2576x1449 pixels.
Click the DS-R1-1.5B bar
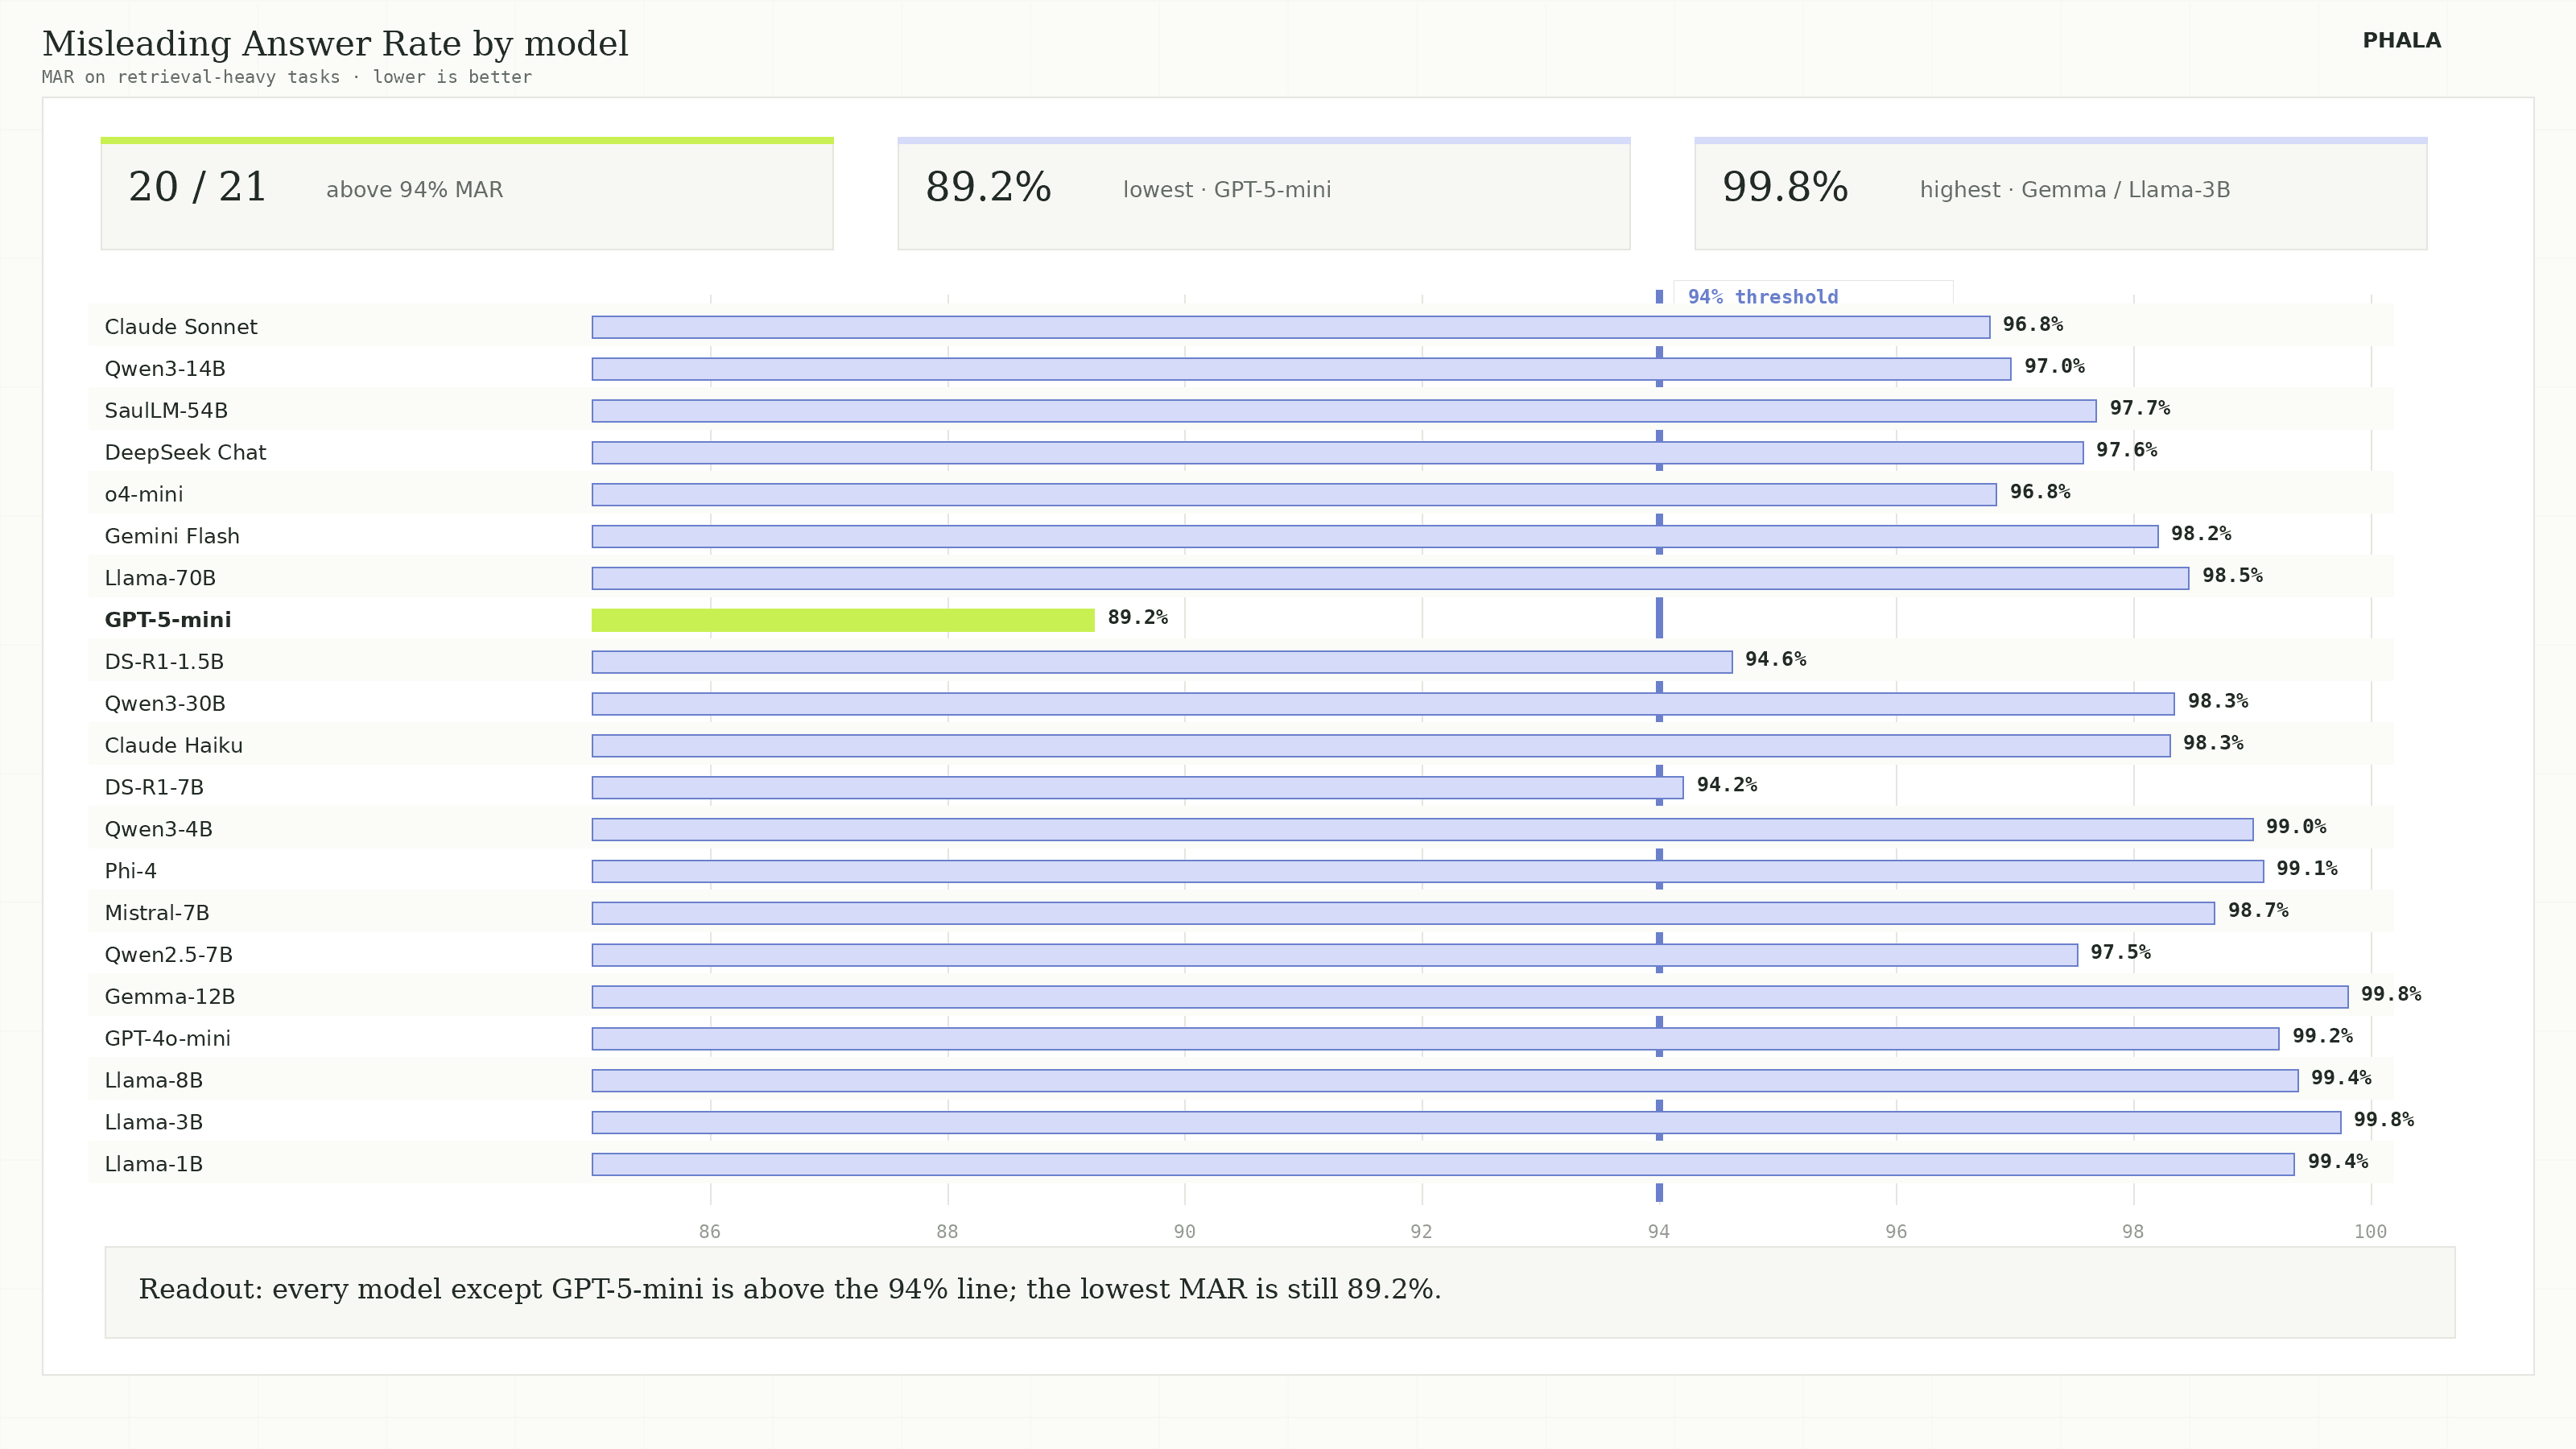(x=1162, y=662)
